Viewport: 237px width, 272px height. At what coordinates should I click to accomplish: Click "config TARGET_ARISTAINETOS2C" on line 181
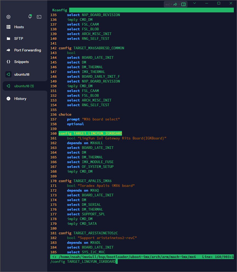point(88,233)
